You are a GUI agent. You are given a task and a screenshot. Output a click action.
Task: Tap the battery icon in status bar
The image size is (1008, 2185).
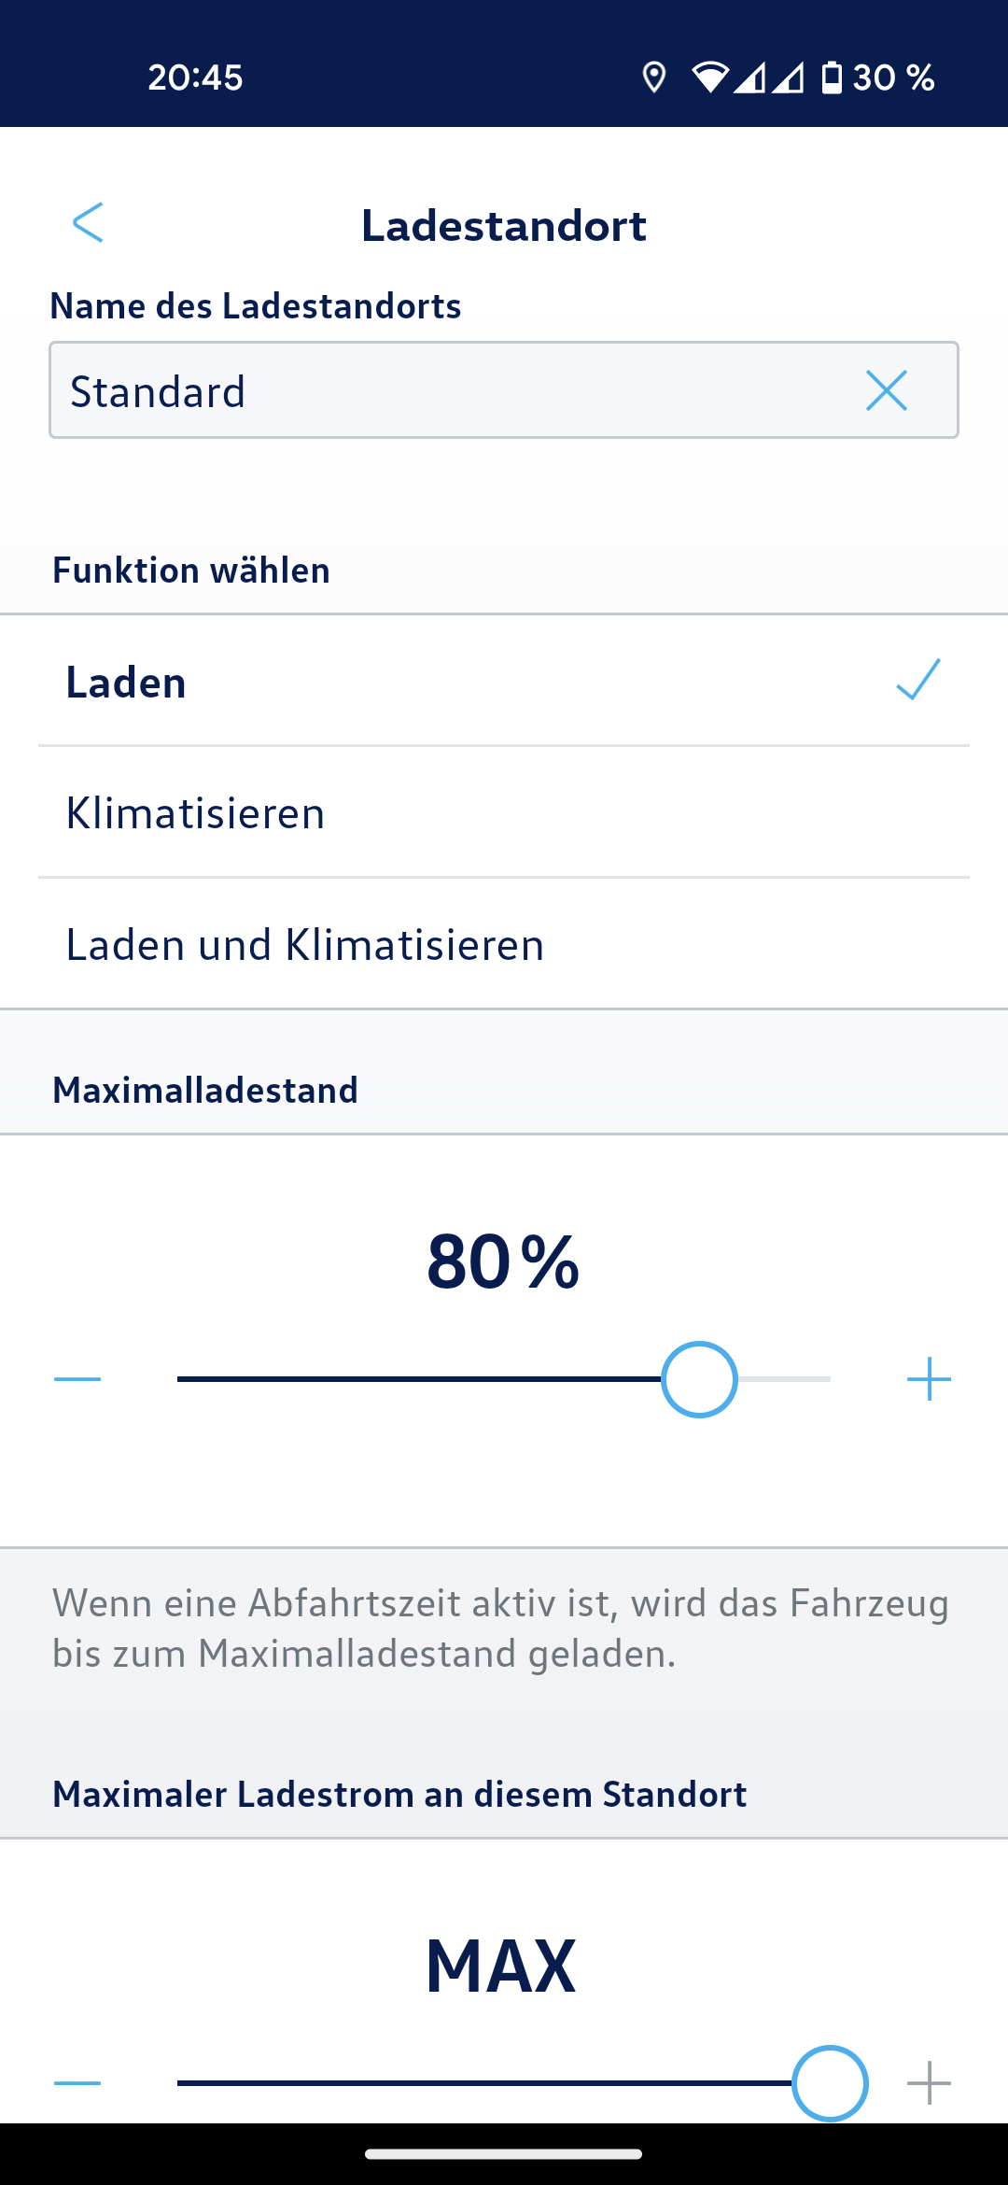tap(831, 78)
